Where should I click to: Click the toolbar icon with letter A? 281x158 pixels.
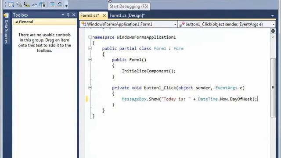point(34,5)
